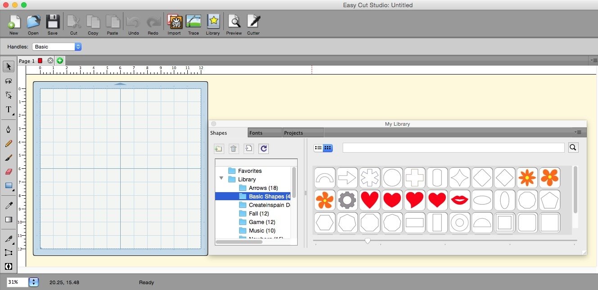Adjust the thumbnail size slider

pos(367,241)
